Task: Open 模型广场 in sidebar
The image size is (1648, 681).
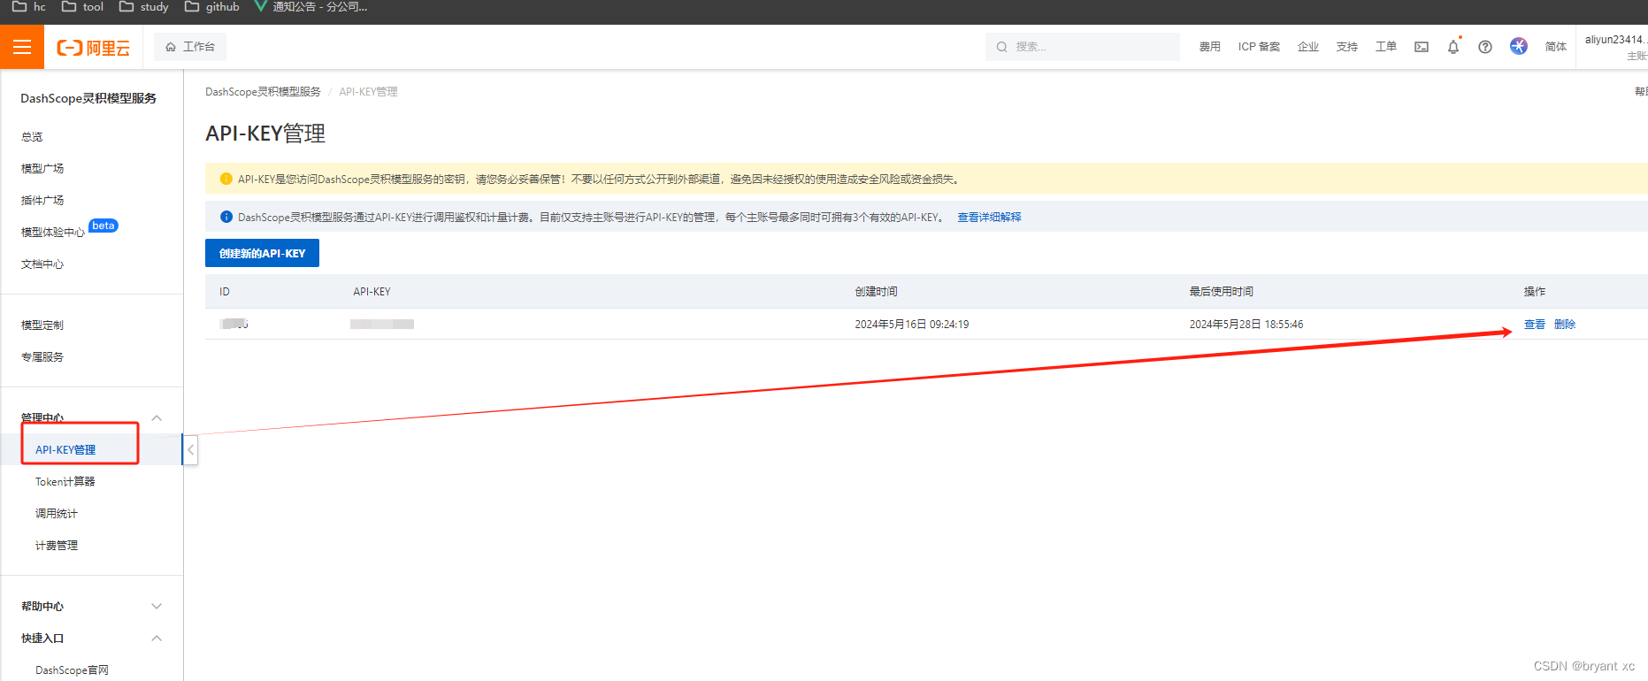Action: [x=42, y=168]
